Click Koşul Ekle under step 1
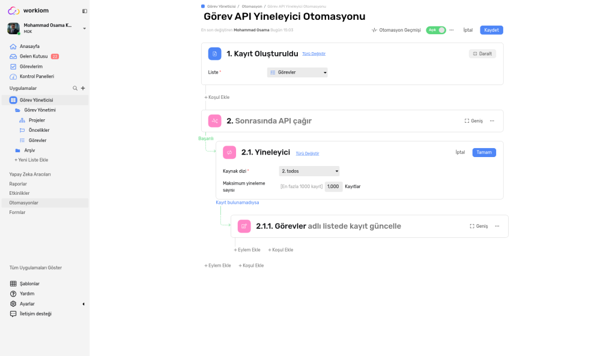Image resolution: width=615 pixels, height=356 pixels. pyautogui.click(x=217, y=98)
